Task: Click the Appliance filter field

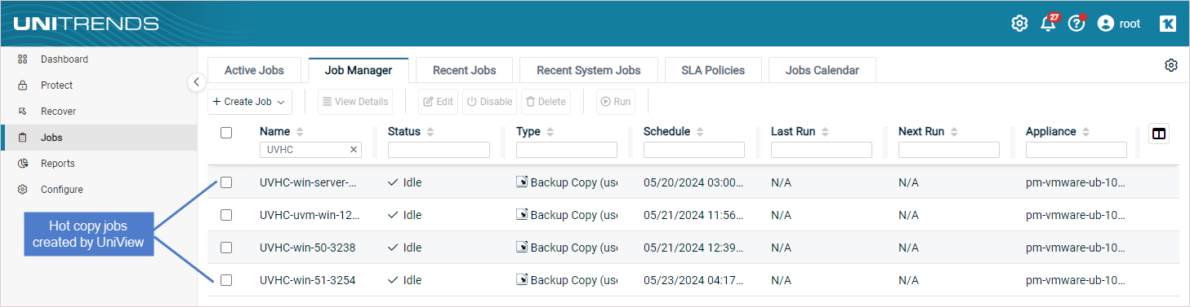Action: [1076, 150]
